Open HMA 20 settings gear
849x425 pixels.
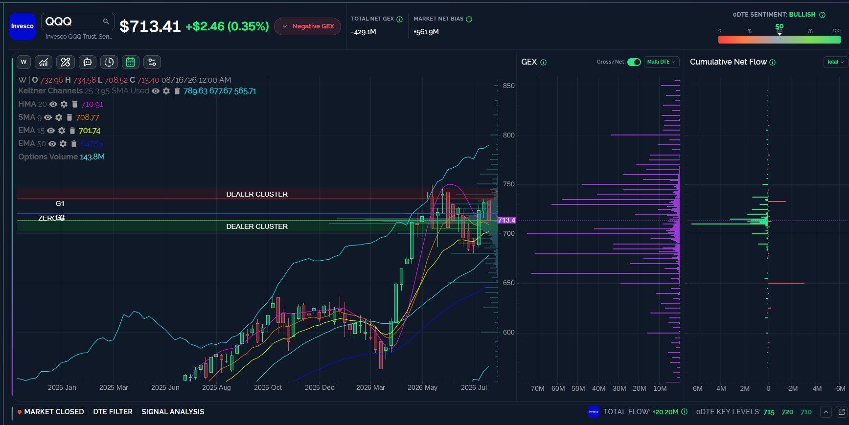click(64, 104)
